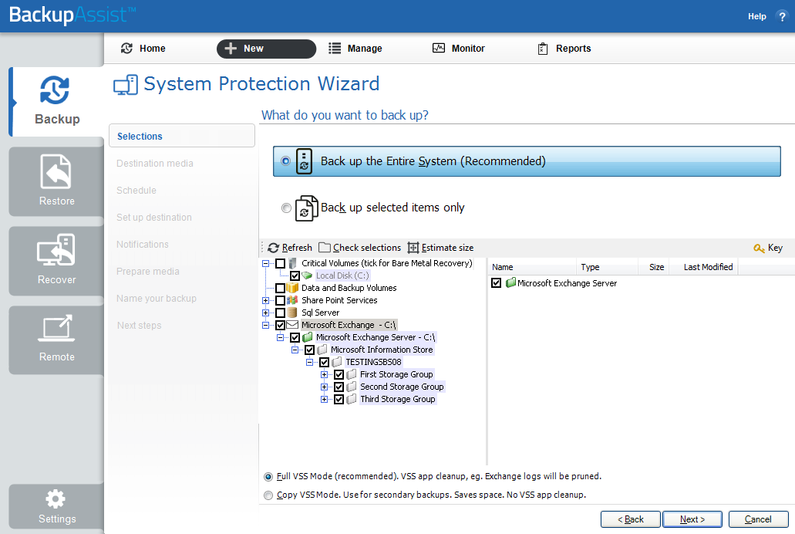795x534 pixels.
Task: Click the Home refresh icon in navigation
Action: [x=126, y=48]
